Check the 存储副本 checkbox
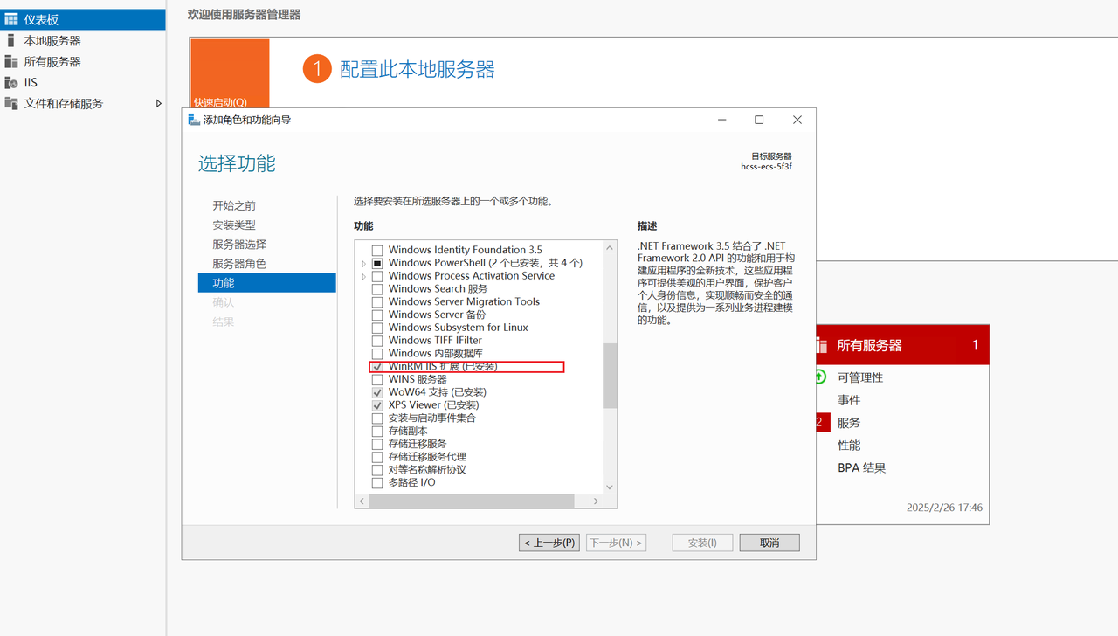This screenshot has width=1118, height=636. click(x=377, y=432)
